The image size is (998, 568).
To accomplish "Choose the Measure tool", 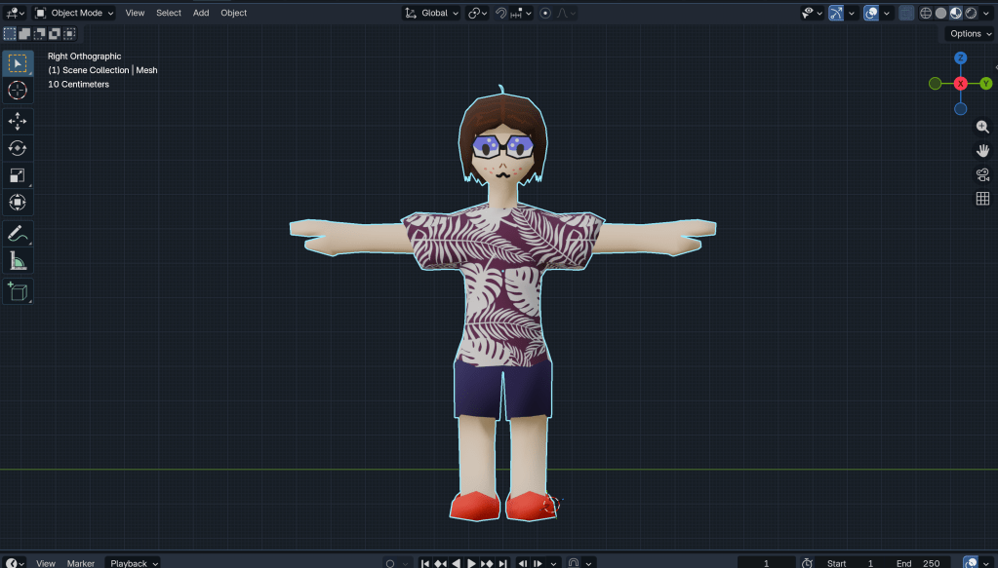I will pyautogui.click(x=18, y=260).
